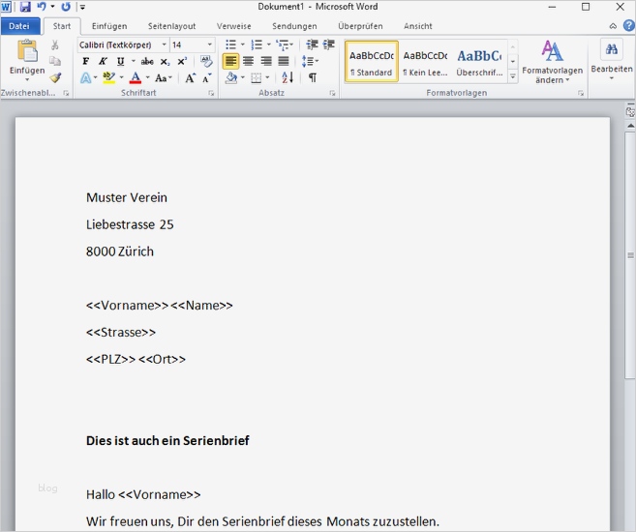
Task: Switch to Ansicht tab
Action: pyautogui.click(x=418, y=26)
